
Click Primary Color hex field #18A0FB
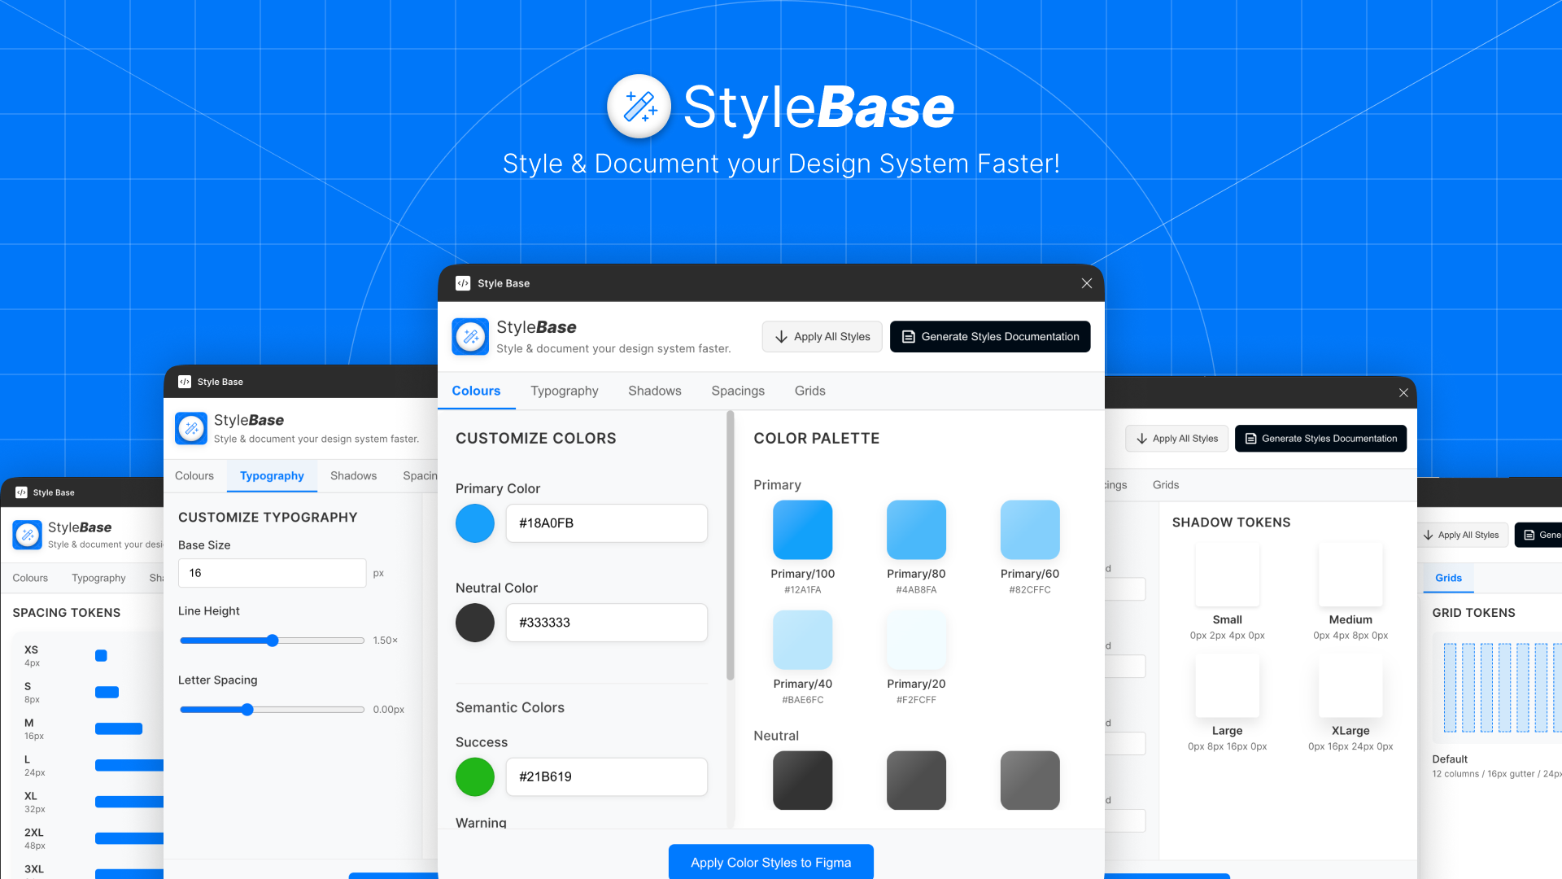tap(607, 523)
